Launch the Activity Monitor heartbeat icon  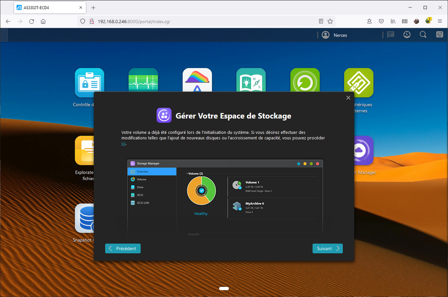coord(143,80)
